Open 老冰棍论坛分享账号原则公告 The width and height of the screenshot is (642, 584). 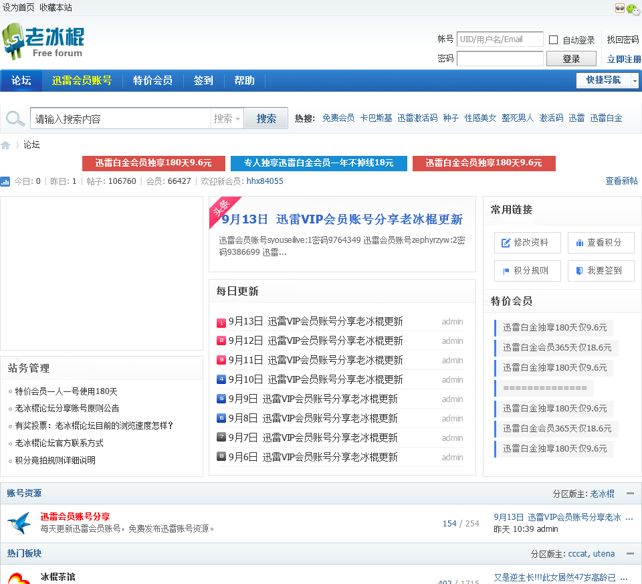[67, 408]
